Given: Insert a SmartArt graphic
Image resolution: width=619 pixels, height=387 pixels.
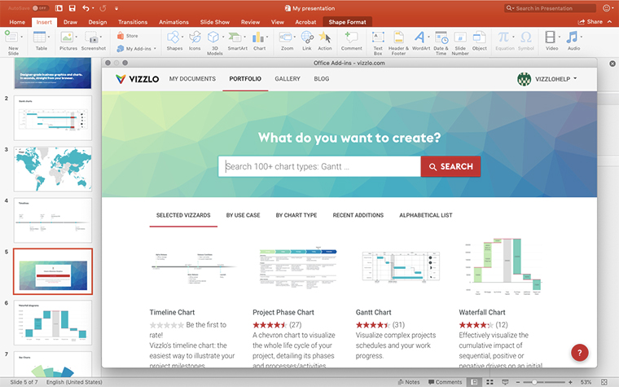Looking at the screenshot, I should (x=235, y=37).
